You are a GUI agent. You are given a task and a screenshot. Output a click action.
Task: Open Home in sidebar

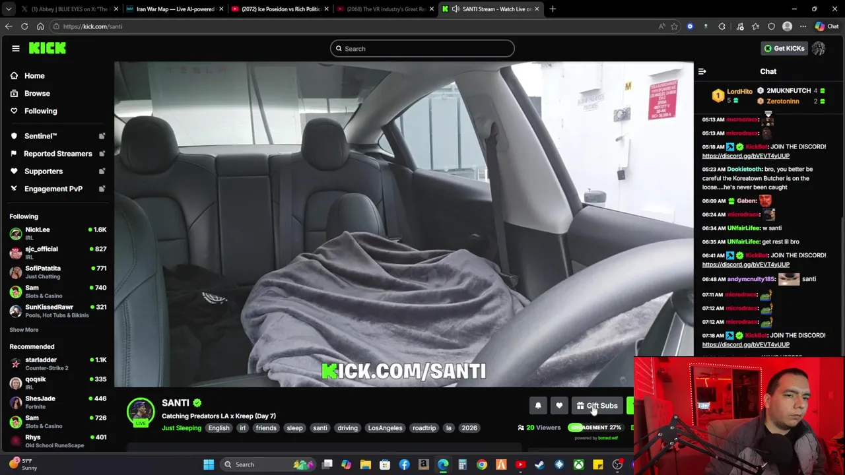pos(34,76)
